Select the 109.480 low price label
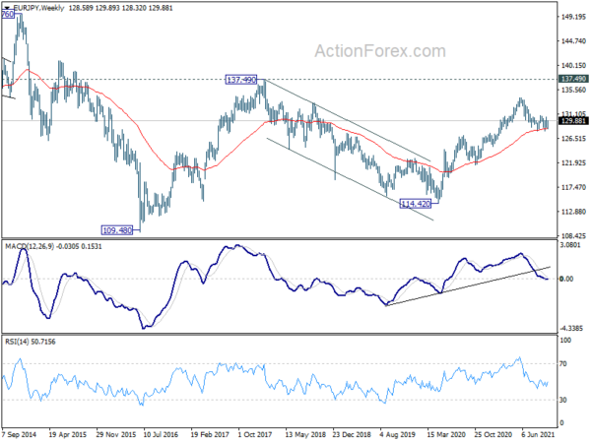Image resolution: width=591 pixels, height=443 pixels. [117, 229]
